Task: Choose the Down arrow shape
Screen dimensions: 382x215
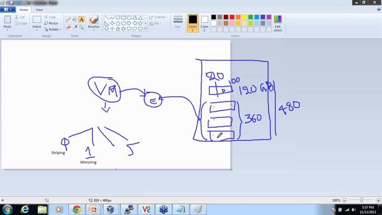Action: click(106, 29)
